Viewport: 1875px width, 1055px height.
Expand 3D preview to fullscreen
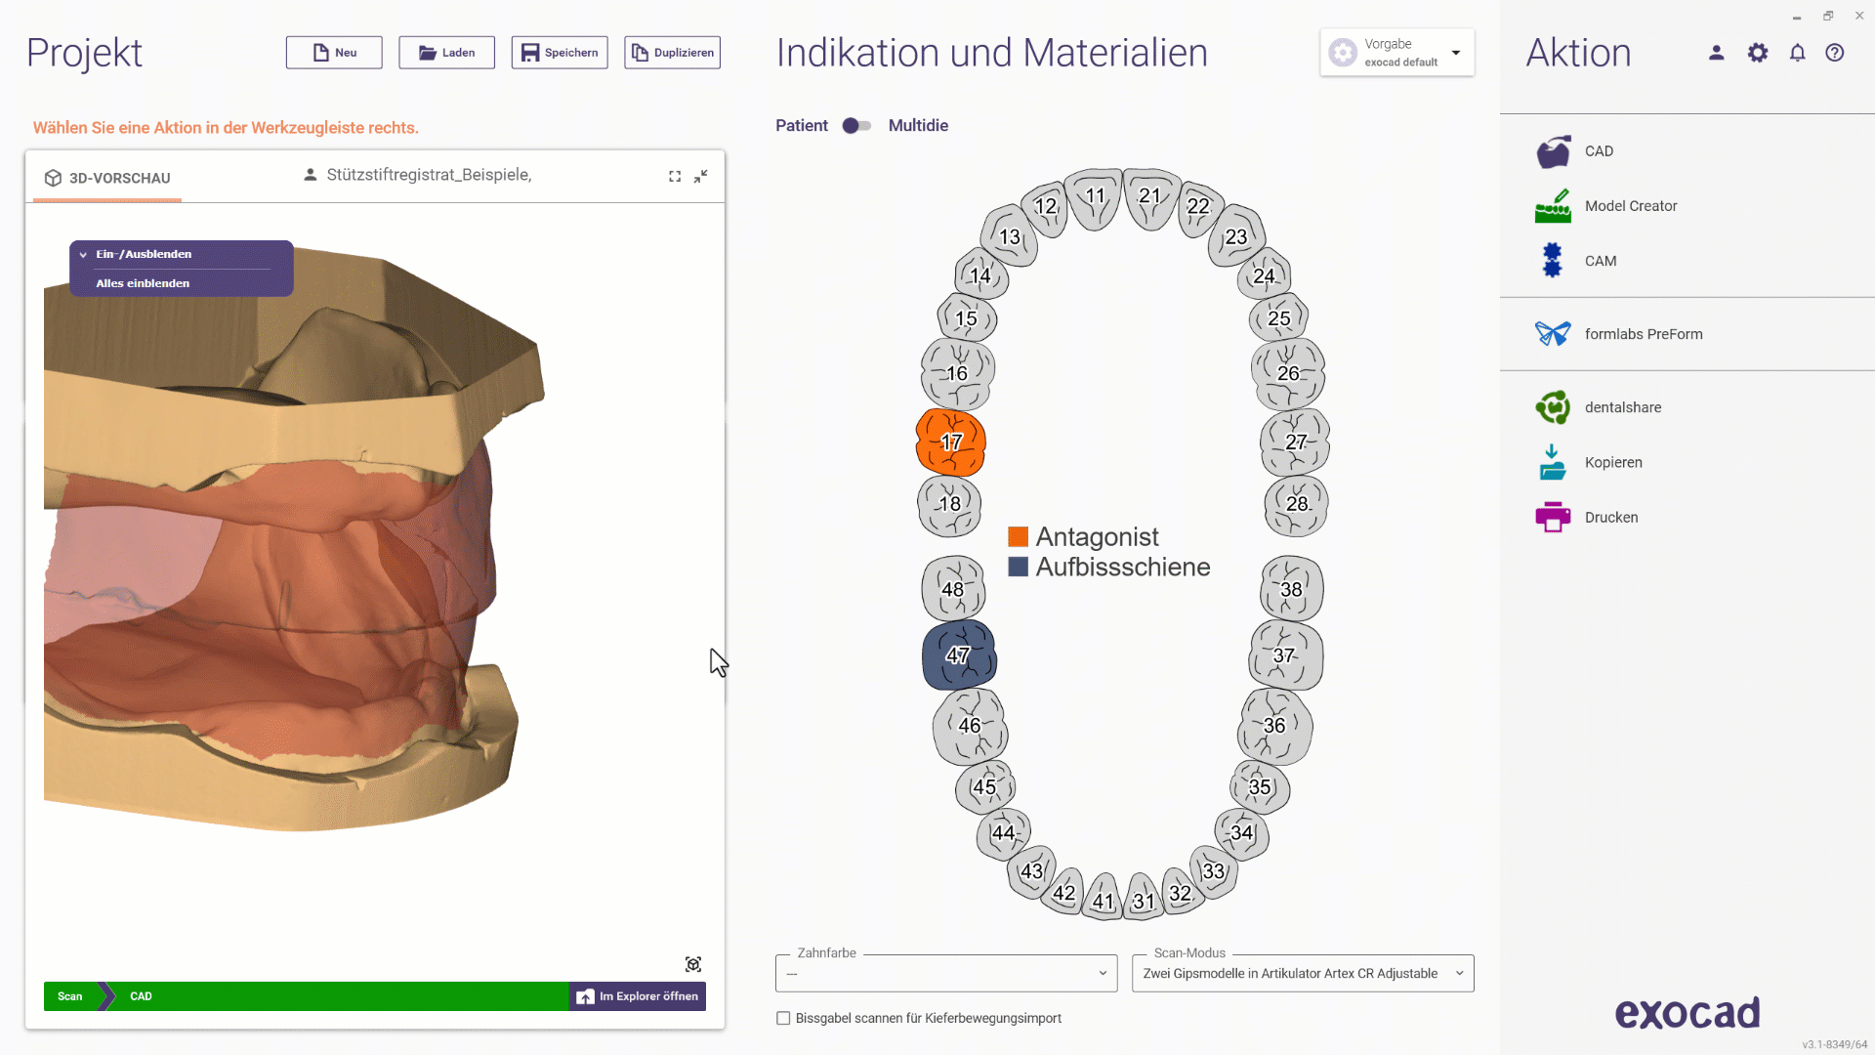point(675,177)
